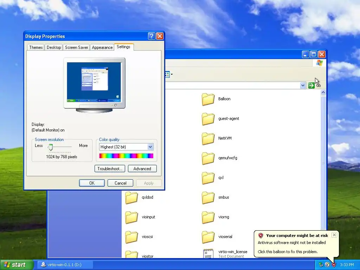
Task: Maximize the Explorer window
Action: click(x=314, y=54)
